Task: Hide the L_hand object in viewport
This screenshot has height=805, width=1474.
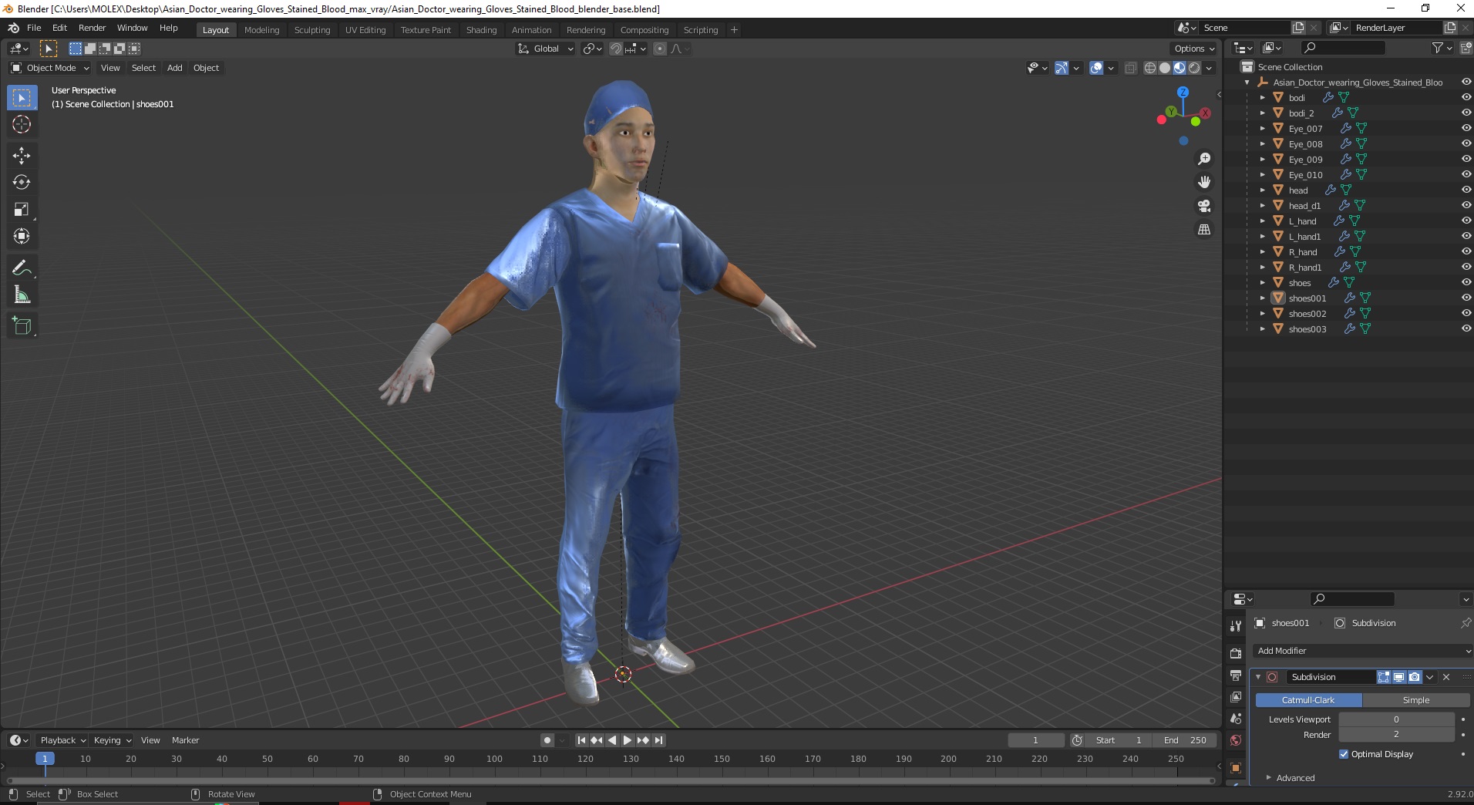Action: (1466, 221)
